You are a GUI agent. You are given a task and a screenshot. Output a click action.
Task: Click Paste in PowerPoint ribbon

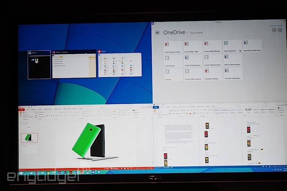21,115
